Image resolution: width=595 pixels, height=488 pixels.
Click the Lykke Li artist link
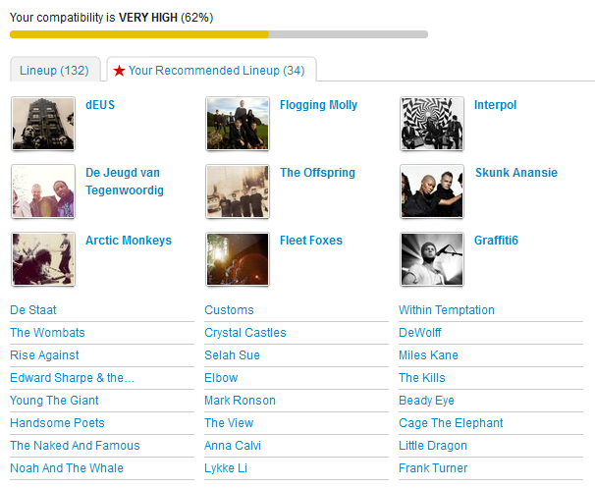click(226, 468)
